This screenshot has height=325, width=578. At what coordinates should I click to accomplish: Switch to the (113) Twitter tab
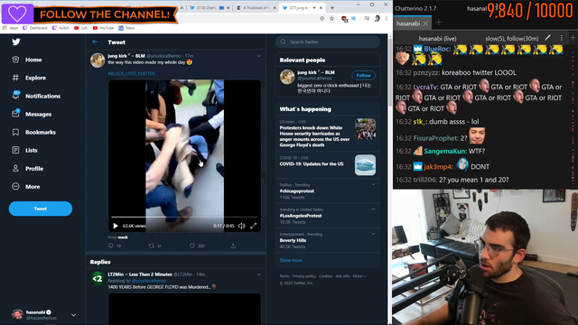(x=210, y=8)
